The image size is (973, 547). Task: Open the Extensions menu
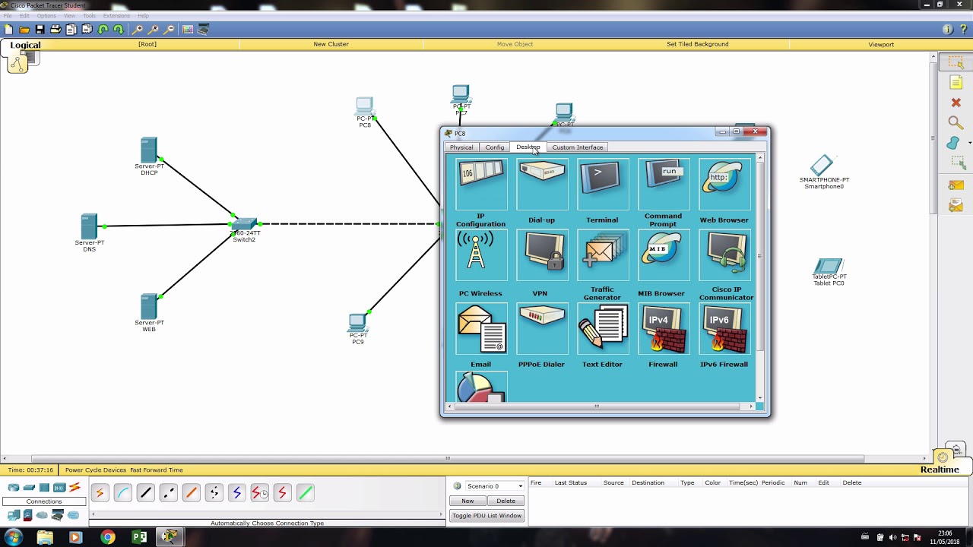click(x=116, y=15)
